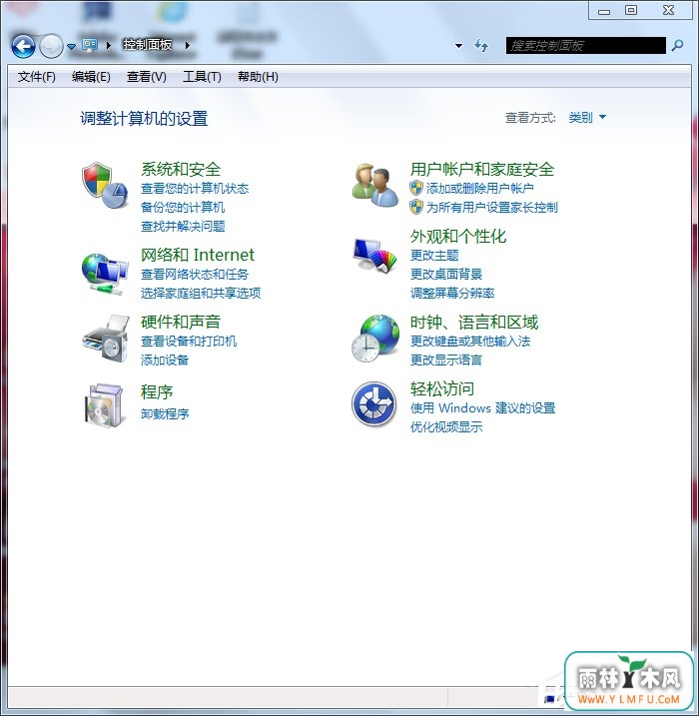Click 添加设备 link
699x716 pixels.
pyautogui.click(x=165, y=359)
